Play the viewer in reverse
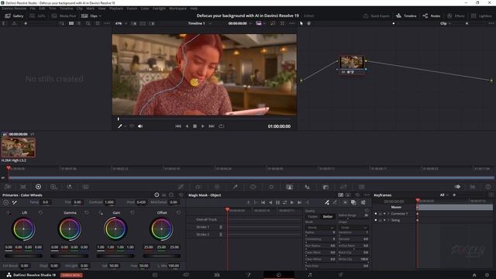 coord(187,126)
